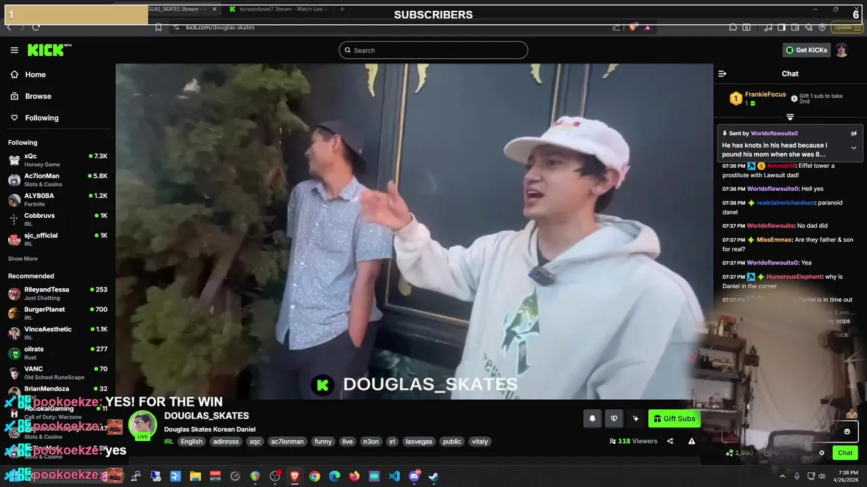Image resolution: width=867 pixels, height=487 pixels.
Task: Click DOUGLAS_SKATES live avatar
Action: tap(143, 425)
